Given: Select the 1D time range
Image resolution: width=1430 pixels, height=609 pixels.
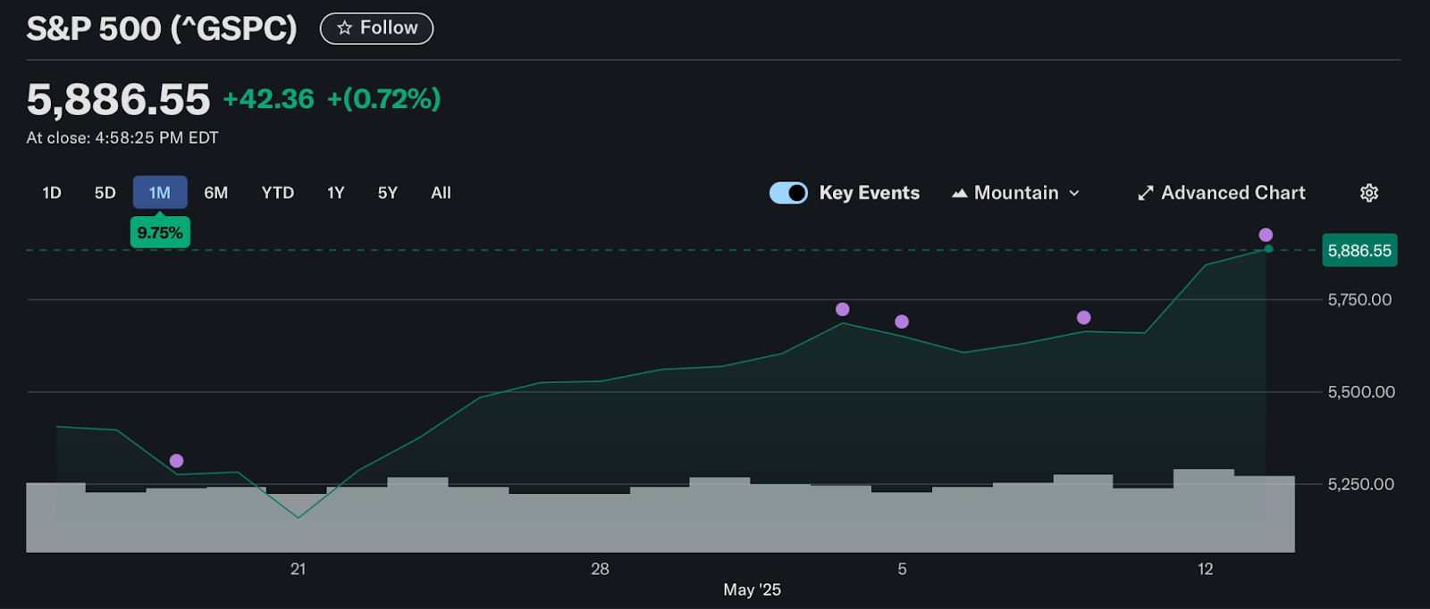Looking at the screenshot, I should [x=52, y=193].
